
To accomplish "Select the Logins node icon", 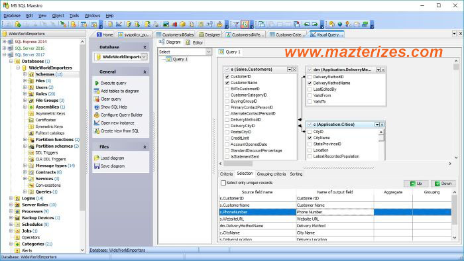I will point(17,198).
